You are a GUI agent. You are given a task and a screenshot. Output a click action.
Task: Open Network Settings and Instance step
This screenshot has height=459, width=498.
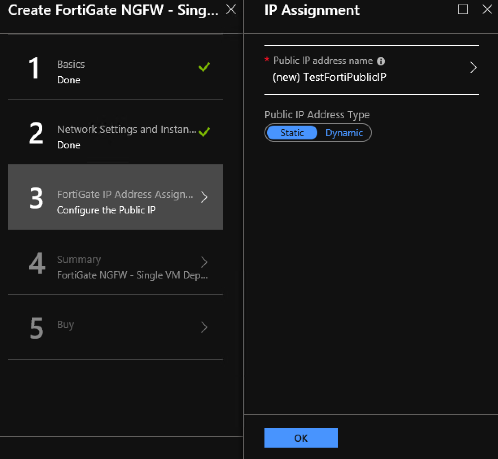pyautogui.click(x=116, y=132)
